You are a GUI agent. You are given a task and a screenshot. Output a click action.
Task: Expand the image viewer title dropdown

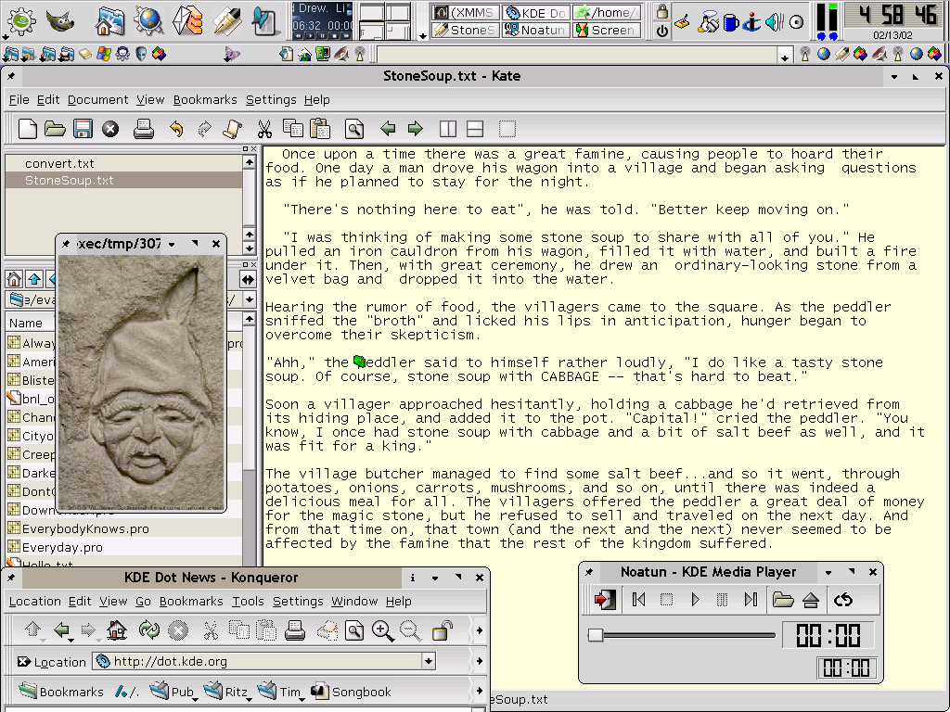172,244
